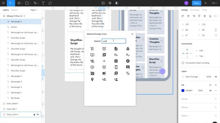
Task: Switch to the Design tab
Action: coord(185,10)
